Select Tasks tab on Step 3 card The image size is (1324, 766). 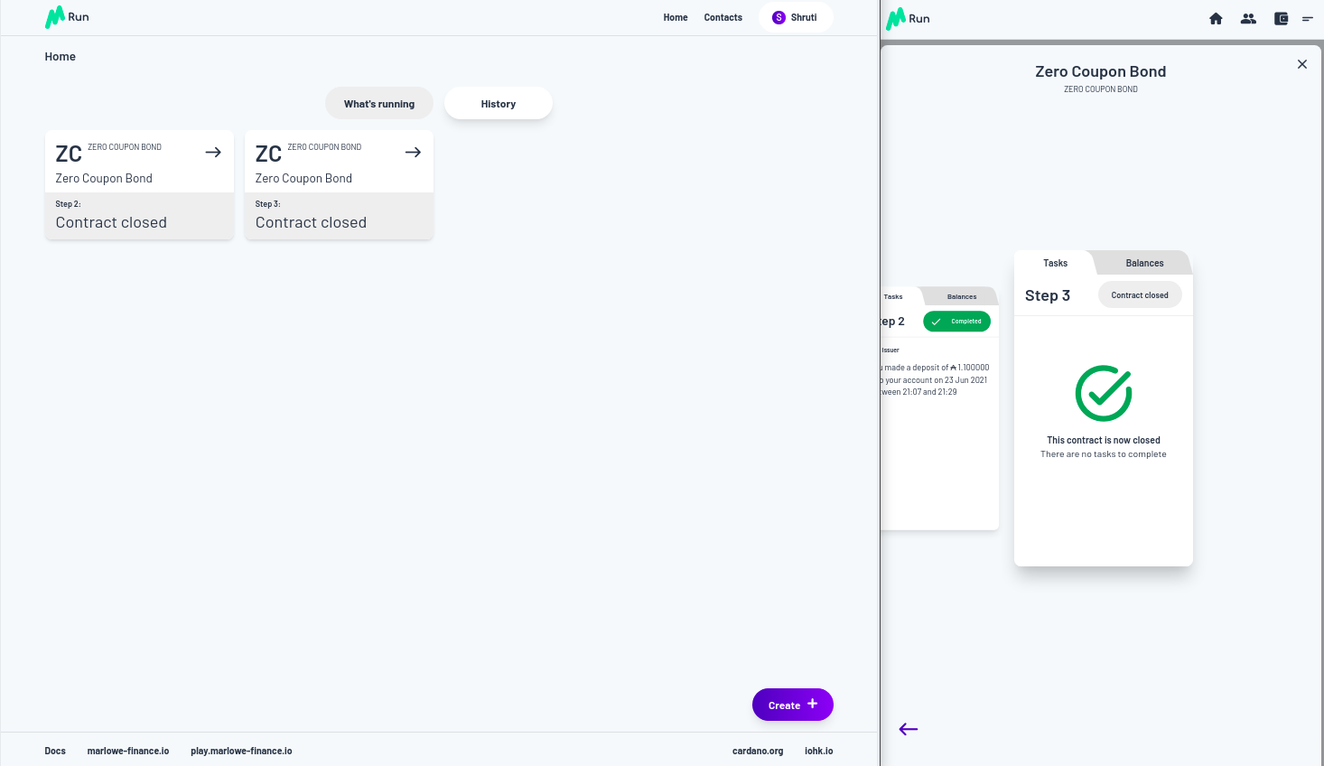tap(1055, 263)
